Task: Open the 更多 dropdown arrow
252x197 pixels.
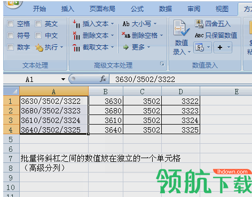Action: pos(148,47)
